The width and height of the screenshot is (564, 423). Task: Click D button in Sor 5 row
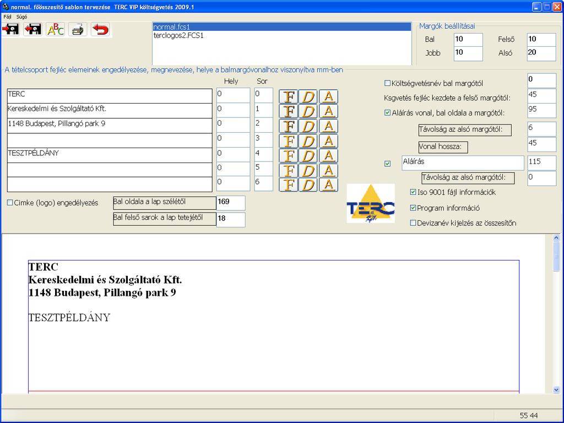[x=308, y=170]
